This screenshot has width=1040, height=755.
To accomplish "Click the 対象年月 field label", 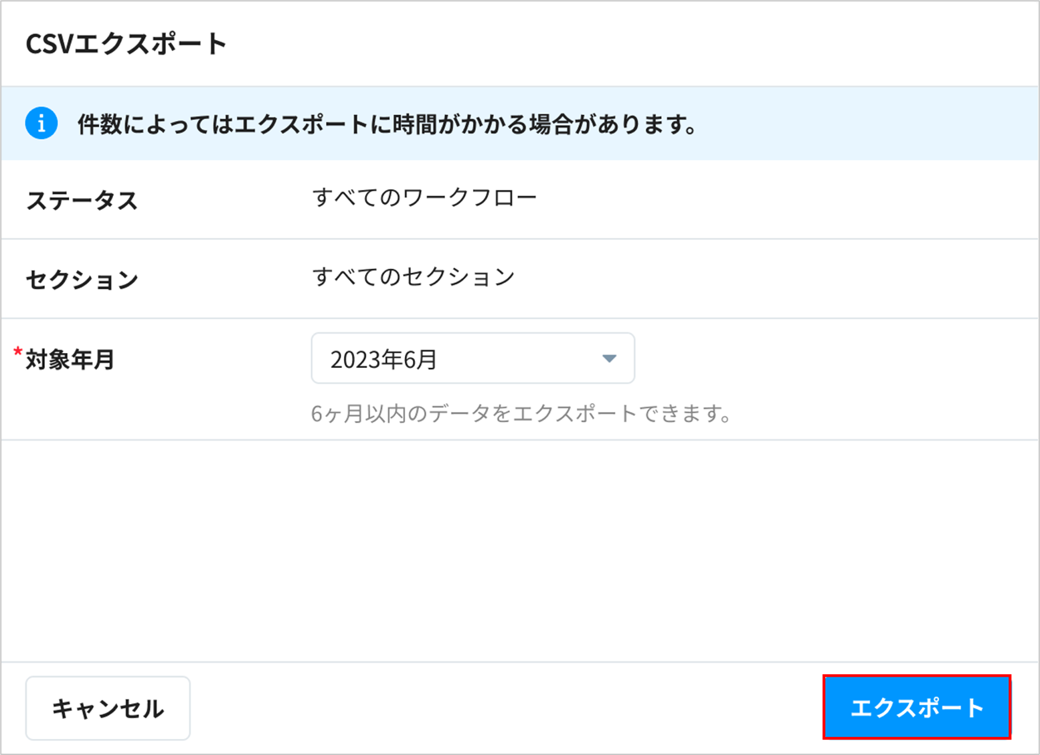I will pyautogui.click(x=70, y=360).
